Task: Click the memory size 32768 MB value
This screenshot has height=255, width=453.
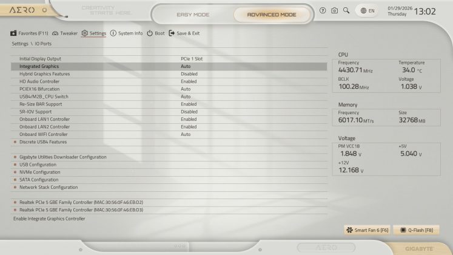Action: [x=412, y=120]
